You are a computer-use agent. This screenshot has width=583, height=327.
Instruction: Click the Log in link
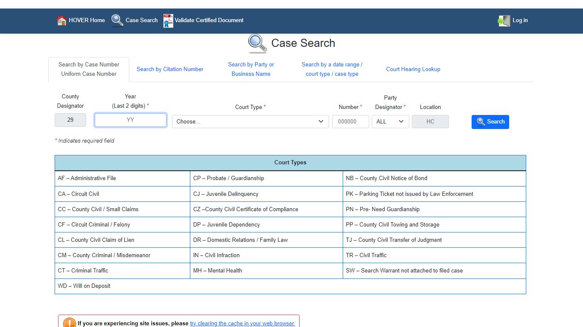(x=520, y=20)
